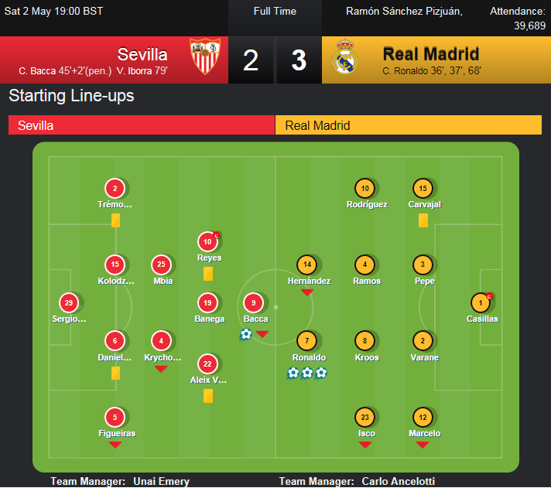551x488 pixels.
Task: Click the Sevilla team name header
Action: [x=142, y=54]
